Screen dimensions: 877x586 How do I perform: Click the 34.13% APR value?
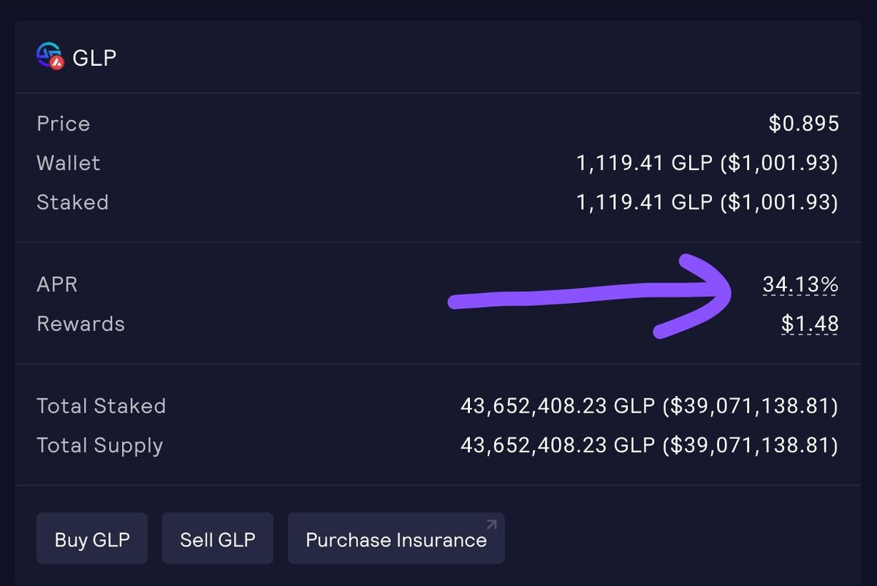click(x=800, y=284)
